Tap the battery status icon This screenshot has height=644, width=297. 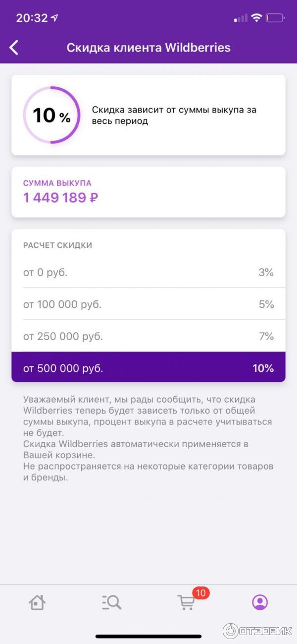point(275,18)
